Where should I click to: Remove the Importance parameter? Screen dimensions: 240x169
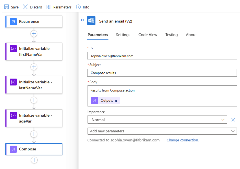(233, 120)
